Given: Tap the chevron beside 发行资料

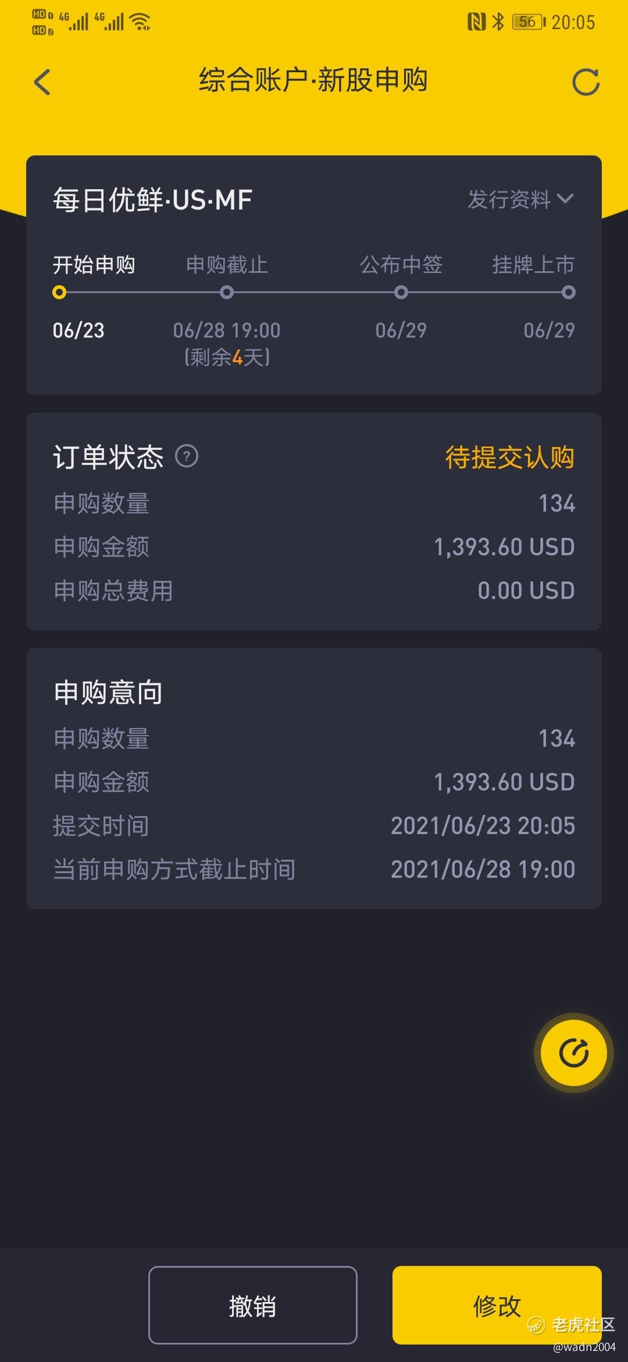Looking at the screenshot, I should tap(565, 199).
